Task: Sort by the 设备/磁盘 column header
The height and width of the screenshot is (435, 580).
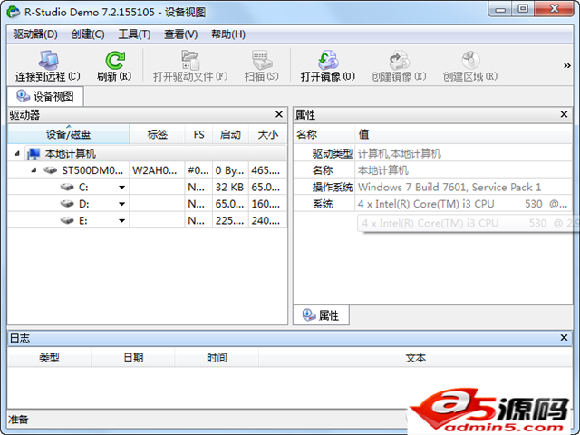Action: (x=69, y=134)
